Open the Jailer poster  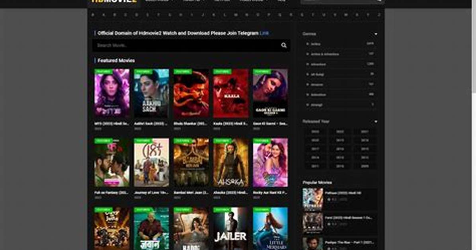(x=231, y=229)
